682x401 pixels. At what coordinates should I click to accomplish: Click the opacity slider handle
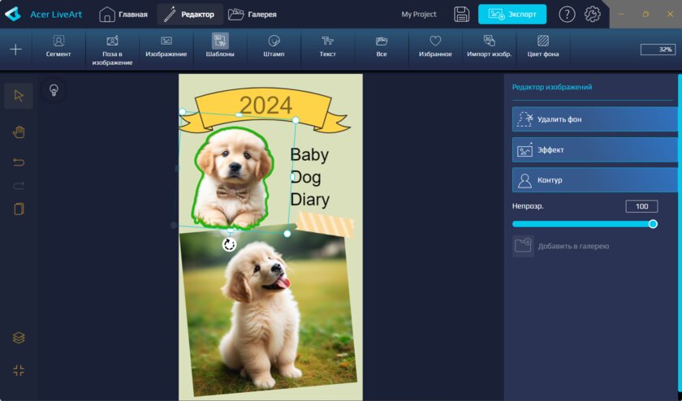pyautogui.click(x=653, y=224)
